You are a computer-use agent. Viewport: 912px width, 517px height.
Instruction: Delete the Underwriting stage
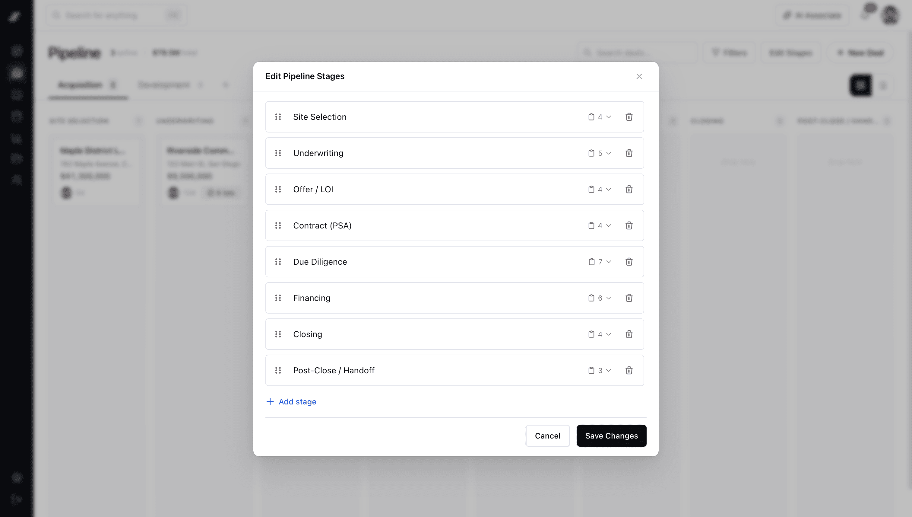pos(629,153)
